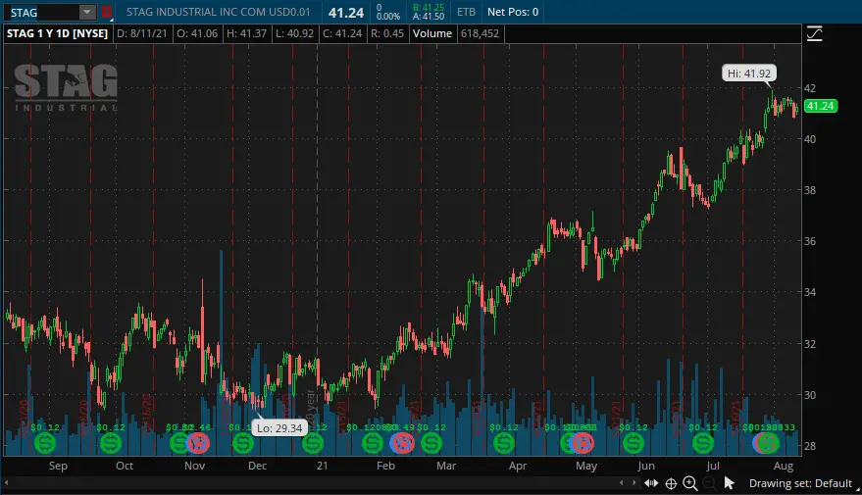
Task: Click the Aug label on time axis
Action: click(x=784, y=466)
